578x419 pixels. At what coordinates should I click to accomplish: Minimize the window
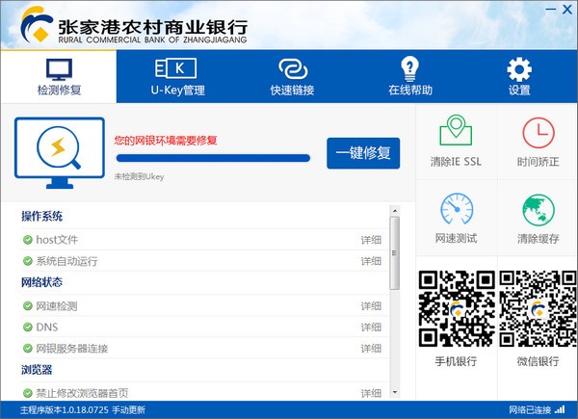click(x=550, y=10)
